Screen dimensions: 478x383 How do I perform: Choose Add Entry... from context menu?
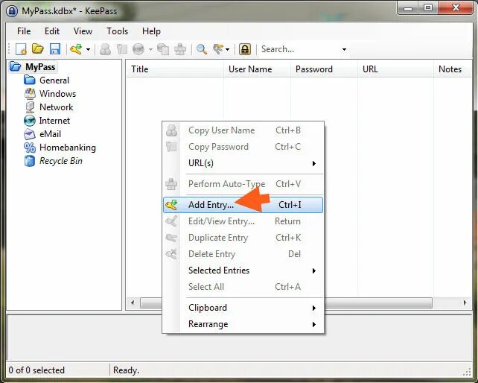coord(243,205)
